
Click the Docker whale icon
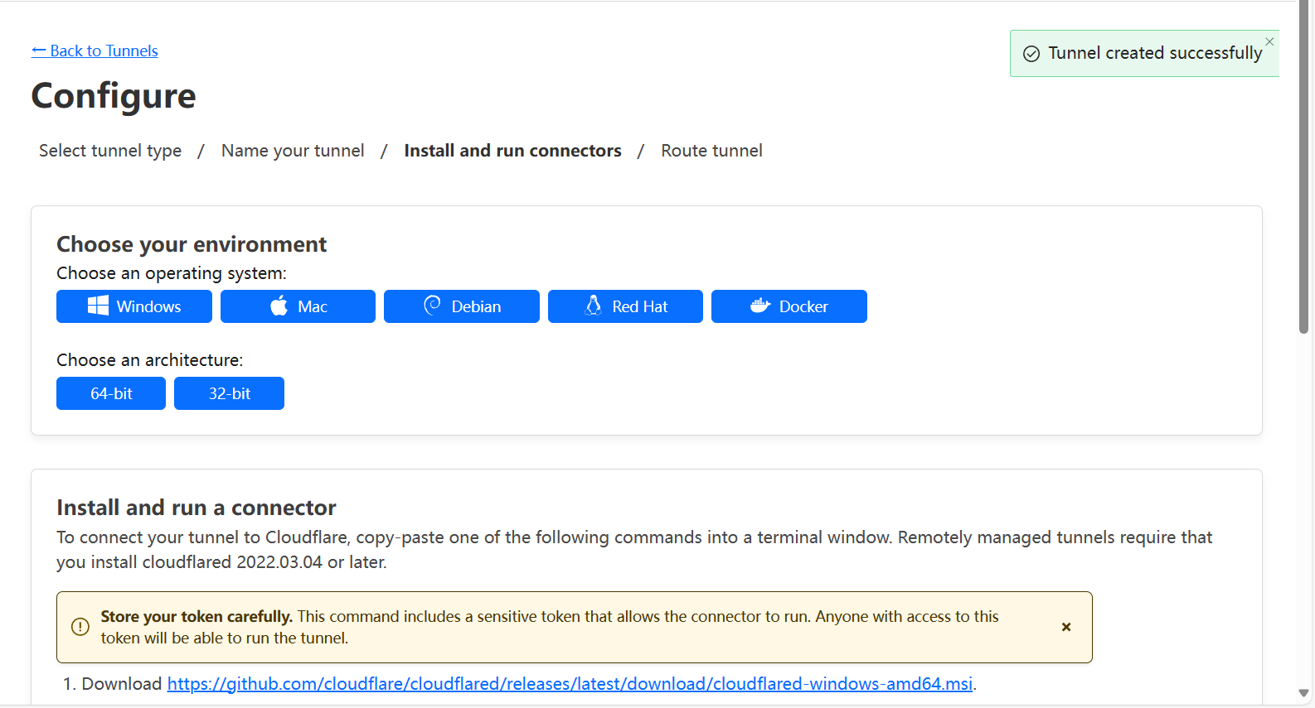(760, 306)
